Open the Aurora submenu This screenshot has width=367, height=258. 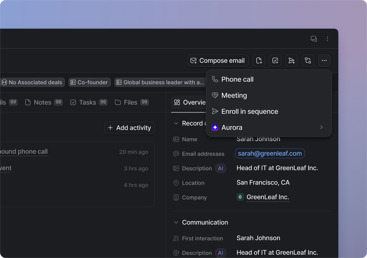click(269, 128)
